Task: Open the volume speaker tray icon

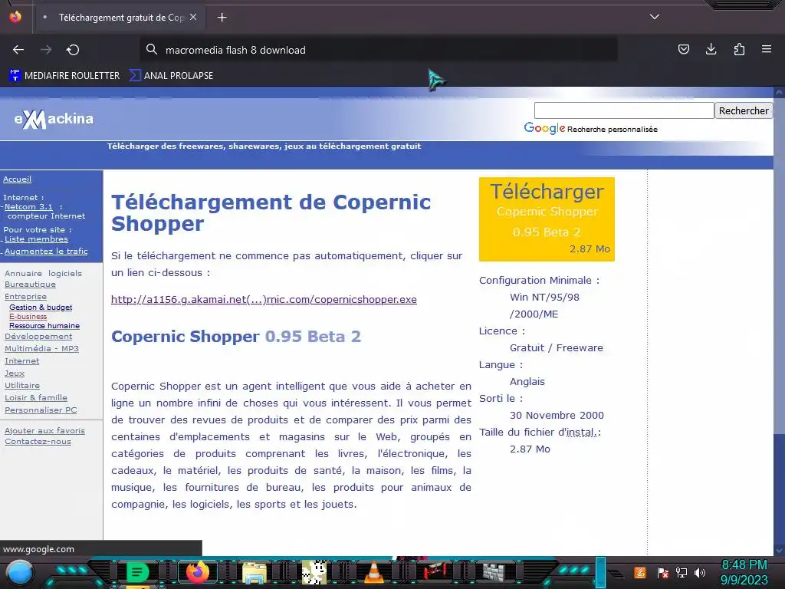Action: pos(700,572)
